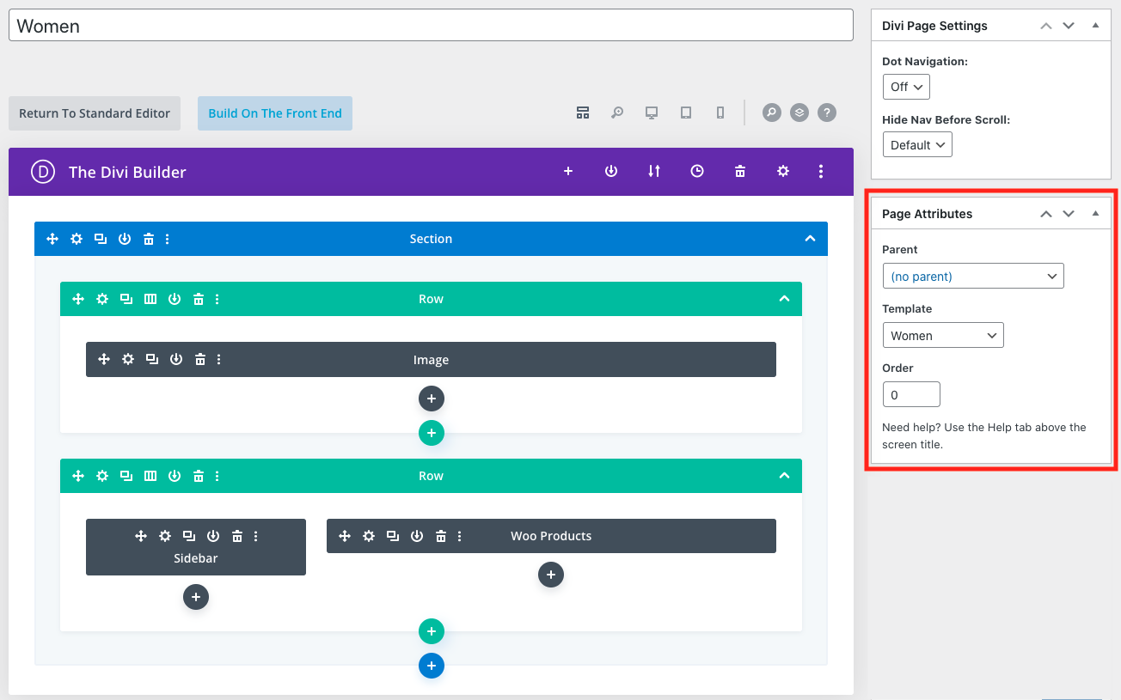Image resolution: width=1121 pixels, height=700 pixels.
Task: Switch to desktop preview icon
Action: pyautogui.click(x=652, y=113)
